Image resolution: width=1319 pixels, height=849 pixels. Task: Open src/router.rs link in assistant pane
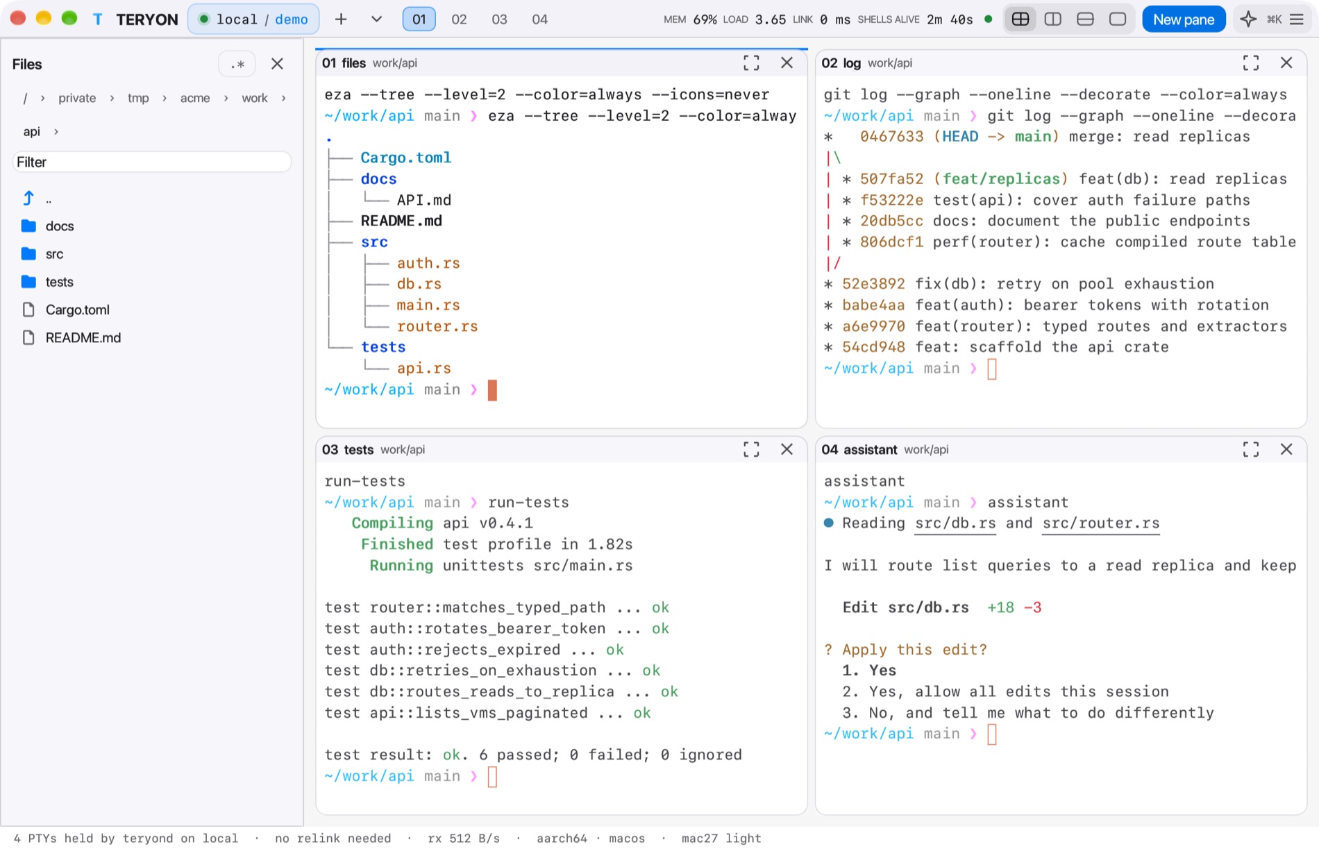pyautogui.click(x=1101, y=523)
